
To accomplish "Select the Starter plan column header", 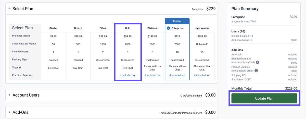I will click(53, 28).
